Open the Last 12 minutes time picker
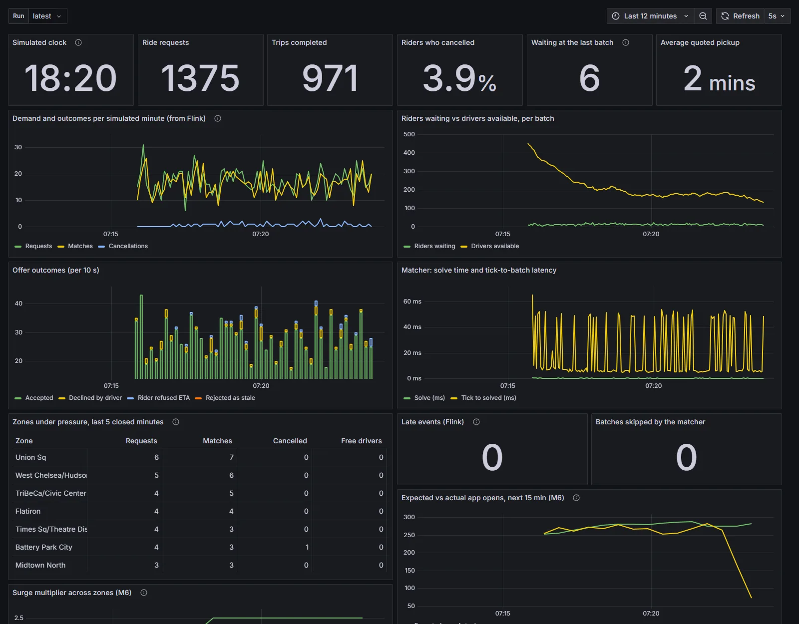 tap(650, 16)
